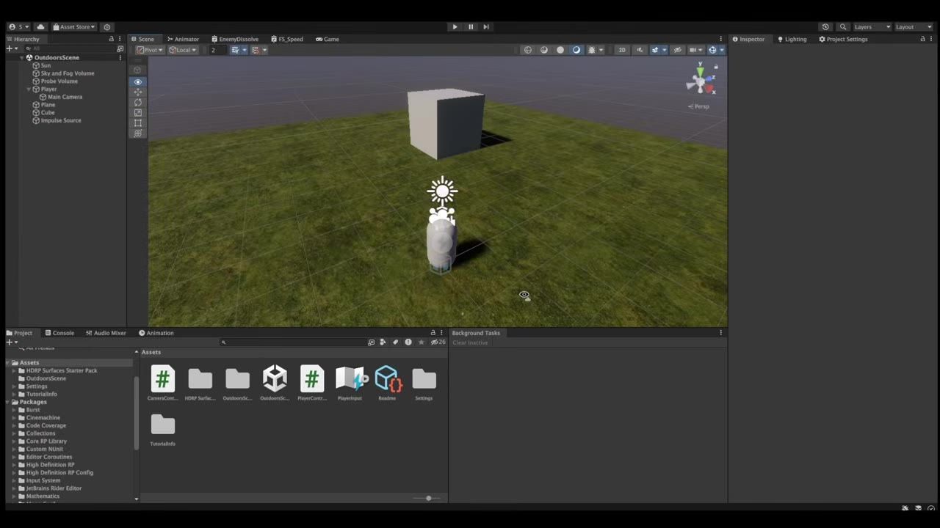
Task: Click the cloud services icon
Action: click(x=40, y=27)
